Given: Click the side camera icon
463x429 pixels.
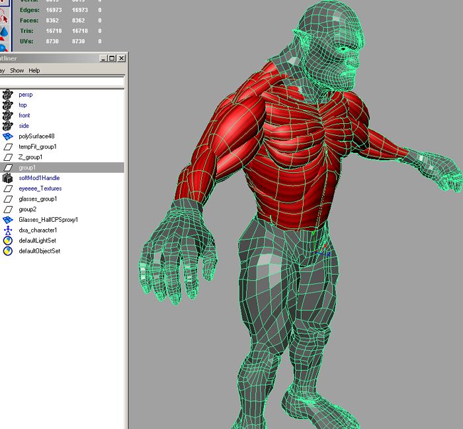Looking at the screenshot, I should [8, 126].
